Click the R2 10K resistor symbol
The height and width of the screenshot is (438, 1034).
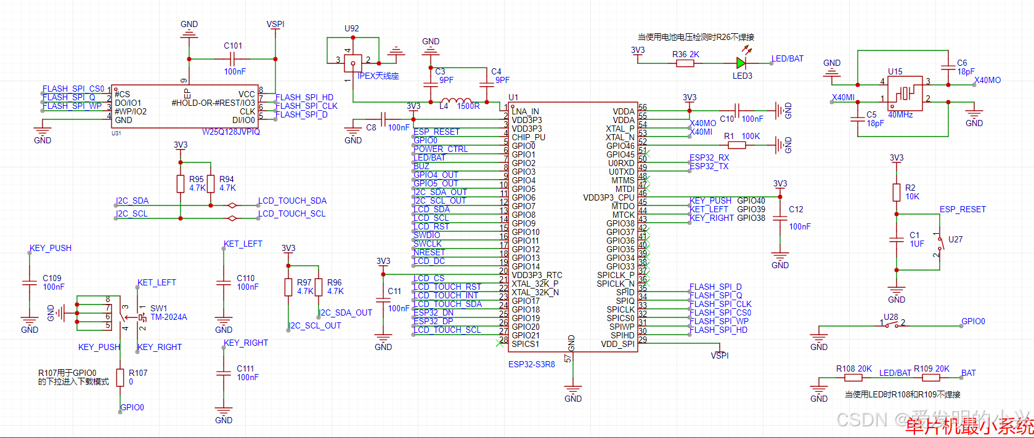(897, 192)
